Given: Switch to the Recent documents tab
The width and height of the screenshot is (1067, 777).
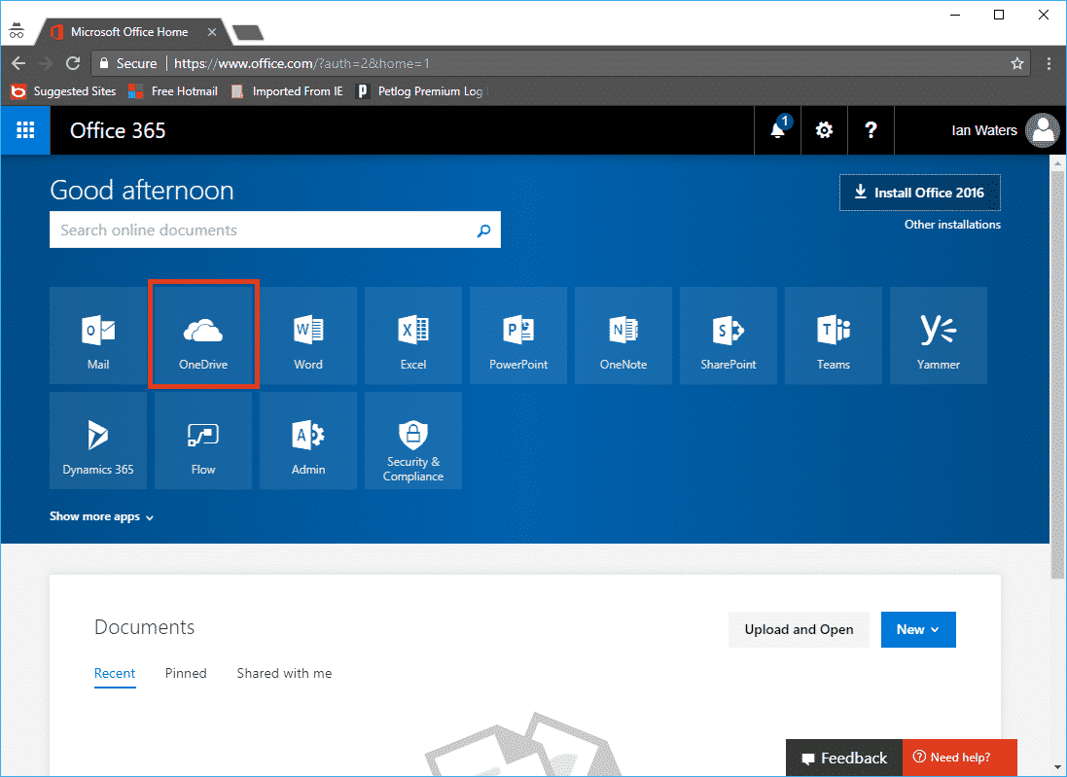Looking at the screenshot, I should click(x=115, y=673).
